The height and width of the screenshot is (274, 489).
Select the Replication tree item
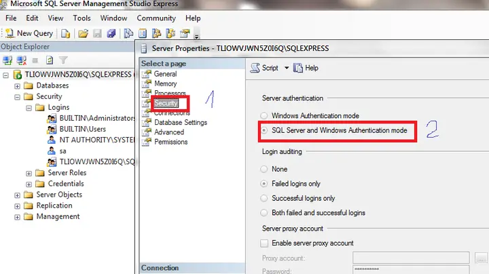[54, 206]
